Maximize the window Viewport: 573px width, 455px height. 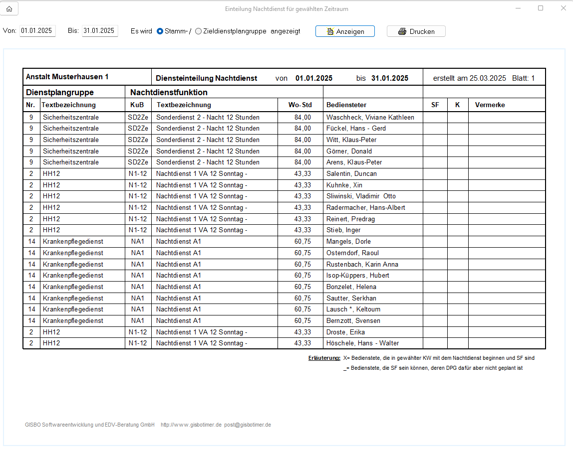click(x=541, y=8)
